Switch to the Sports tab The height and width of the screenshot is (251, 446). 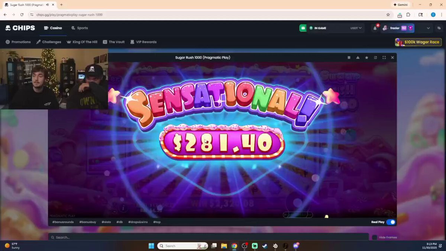pos(80,28)
